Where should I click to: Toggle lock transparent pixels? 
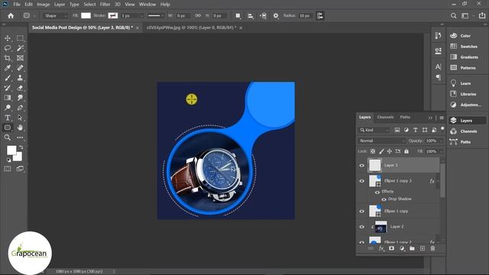click(373, 151)
